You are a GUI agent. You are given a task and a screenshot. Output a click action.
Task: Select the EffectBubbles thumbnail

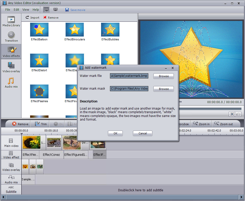pos(110,30)
